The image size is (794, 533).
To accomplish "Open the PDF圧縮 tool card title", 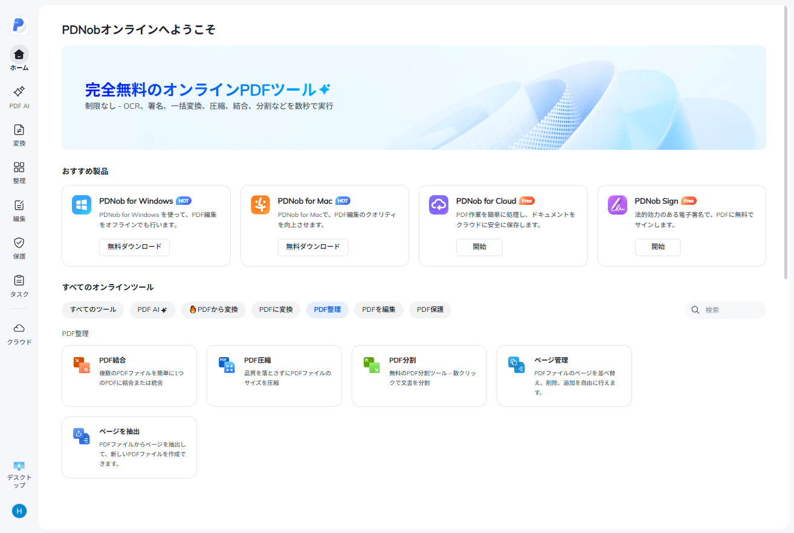I will 257,360.
